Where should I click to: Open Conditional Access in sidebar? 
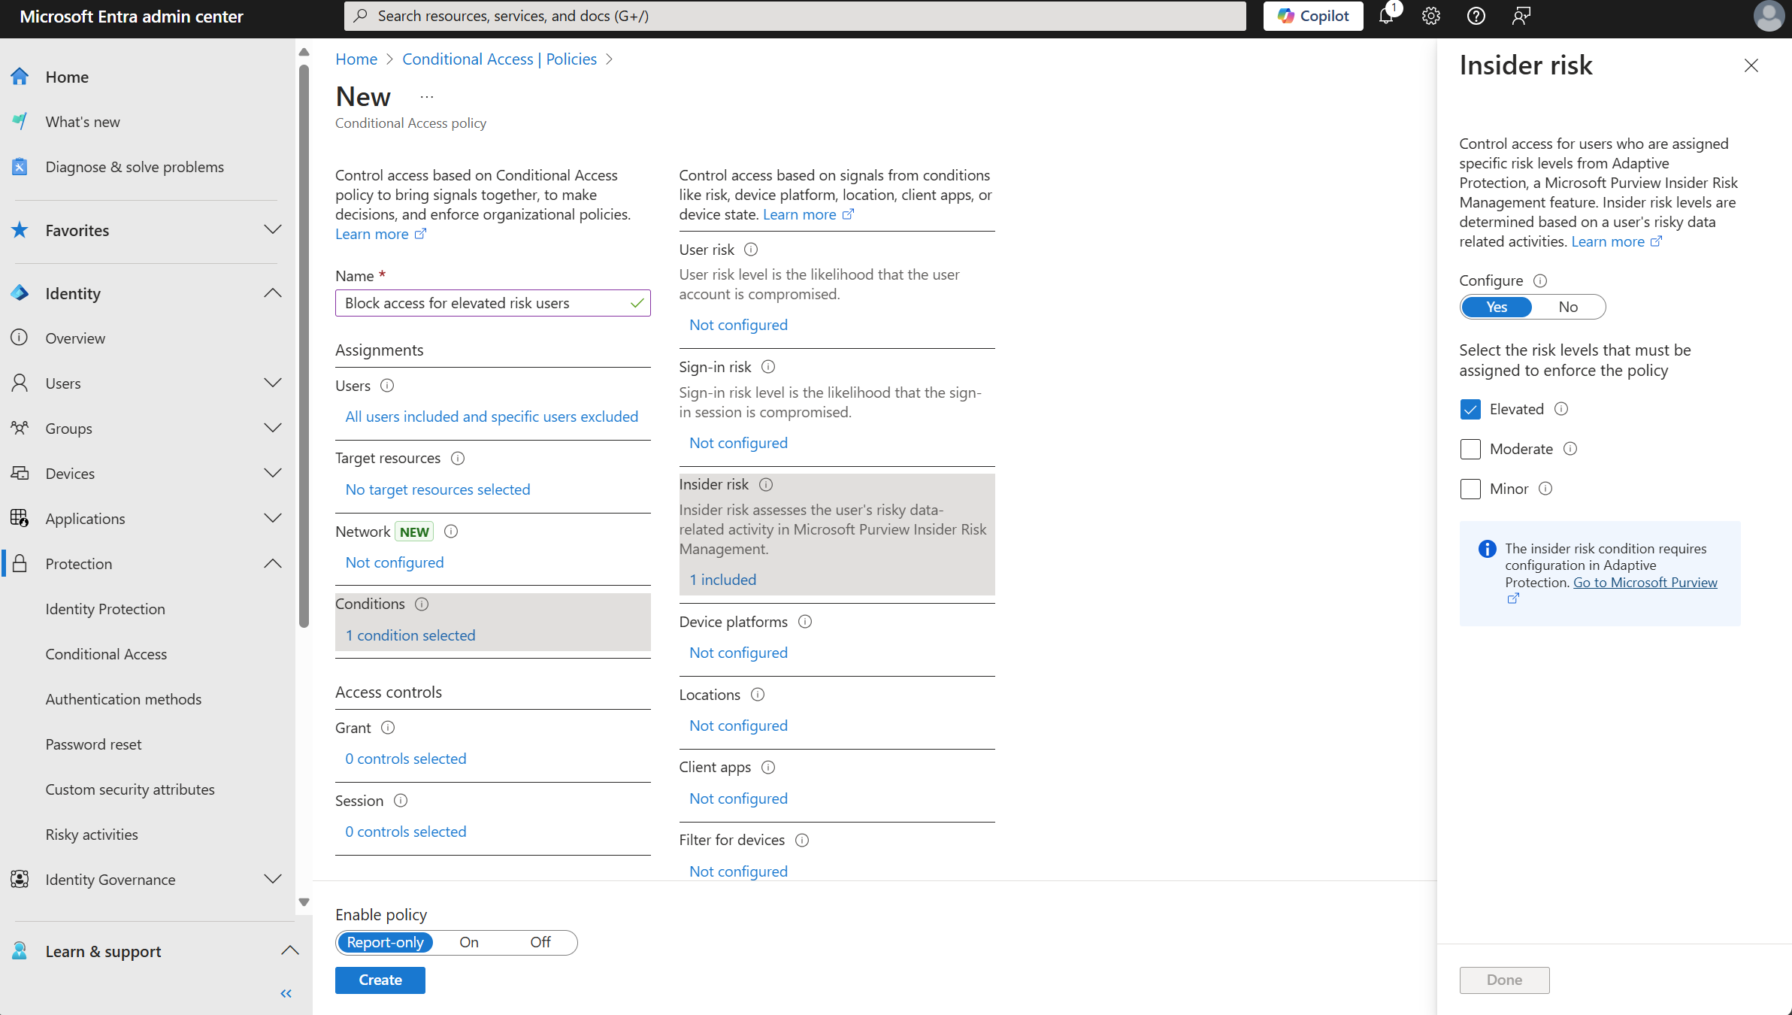pyautogui.click(x=106, y=654)
